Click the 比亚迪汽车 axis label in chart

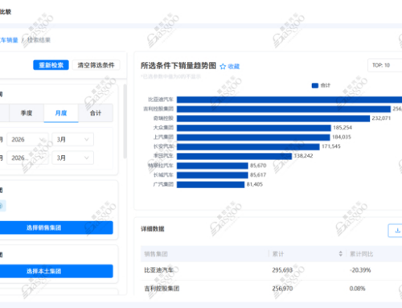(x=161, y=100)
